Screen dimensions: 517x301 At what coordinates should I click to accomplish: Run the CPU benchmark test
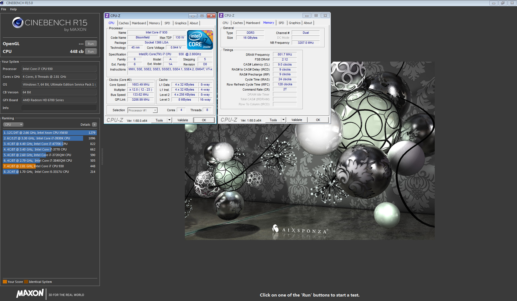91,52
